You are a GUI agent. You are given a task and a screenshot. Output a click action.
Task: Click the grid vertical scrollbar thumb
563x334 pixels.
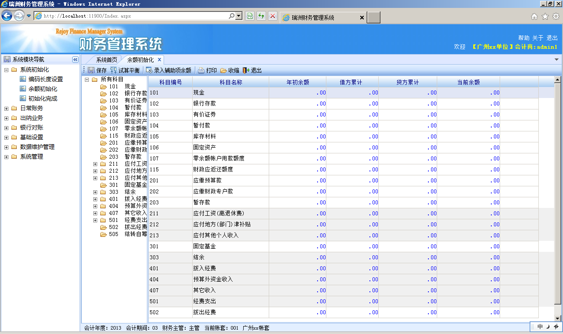(x=558, y=193)
